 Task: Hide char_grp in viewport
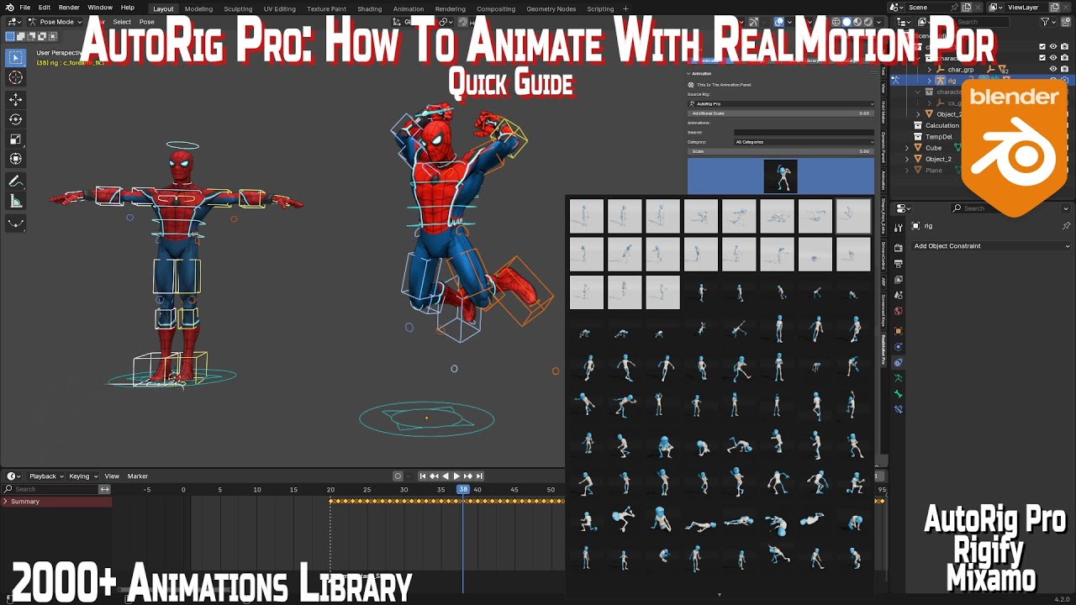point(1053,69)
